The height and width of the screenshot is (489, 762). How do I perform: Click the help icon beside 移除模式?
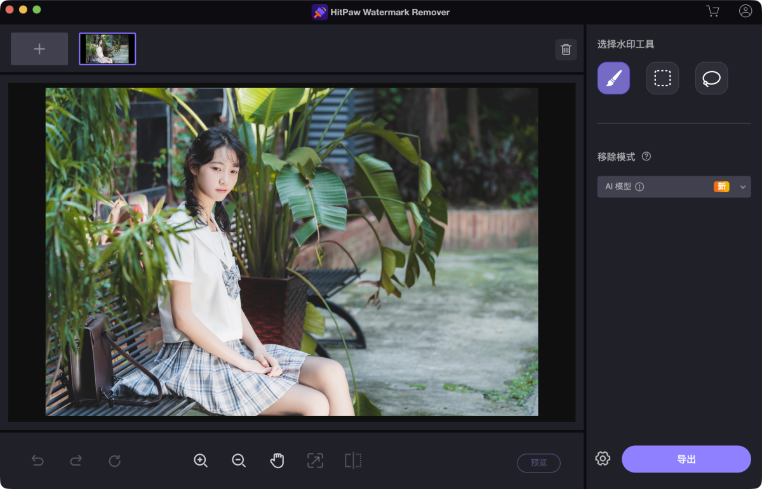(646, 157)
